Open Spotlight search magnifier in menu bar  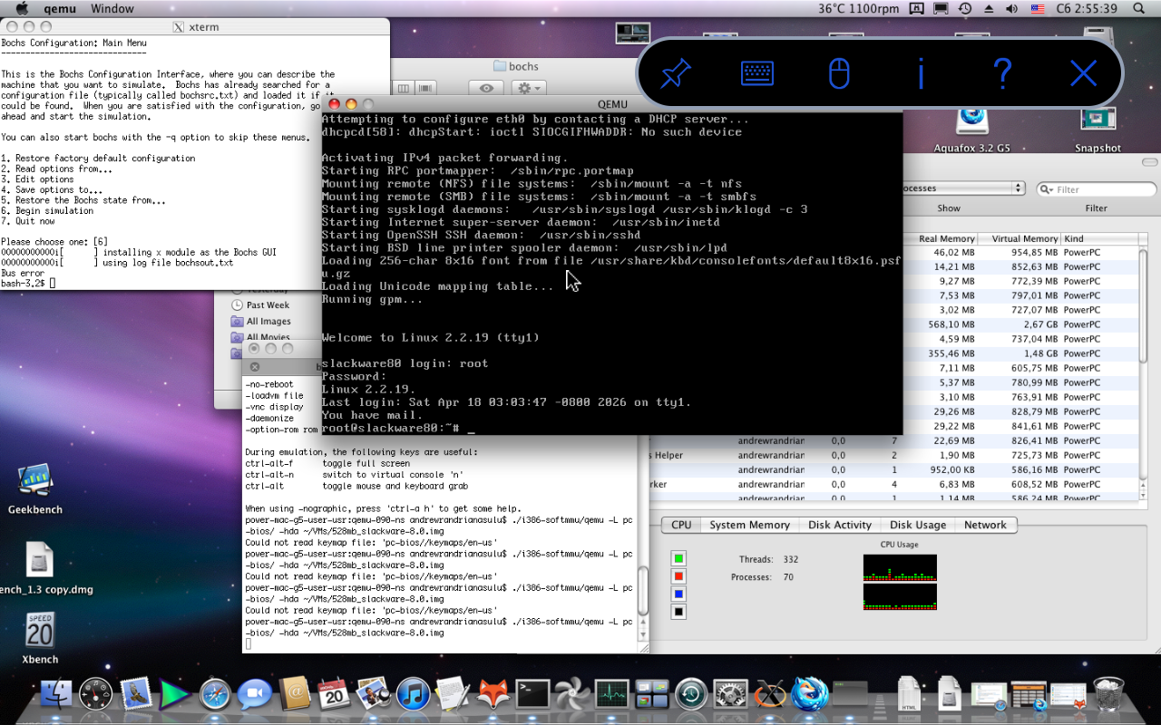[1137, 9]
